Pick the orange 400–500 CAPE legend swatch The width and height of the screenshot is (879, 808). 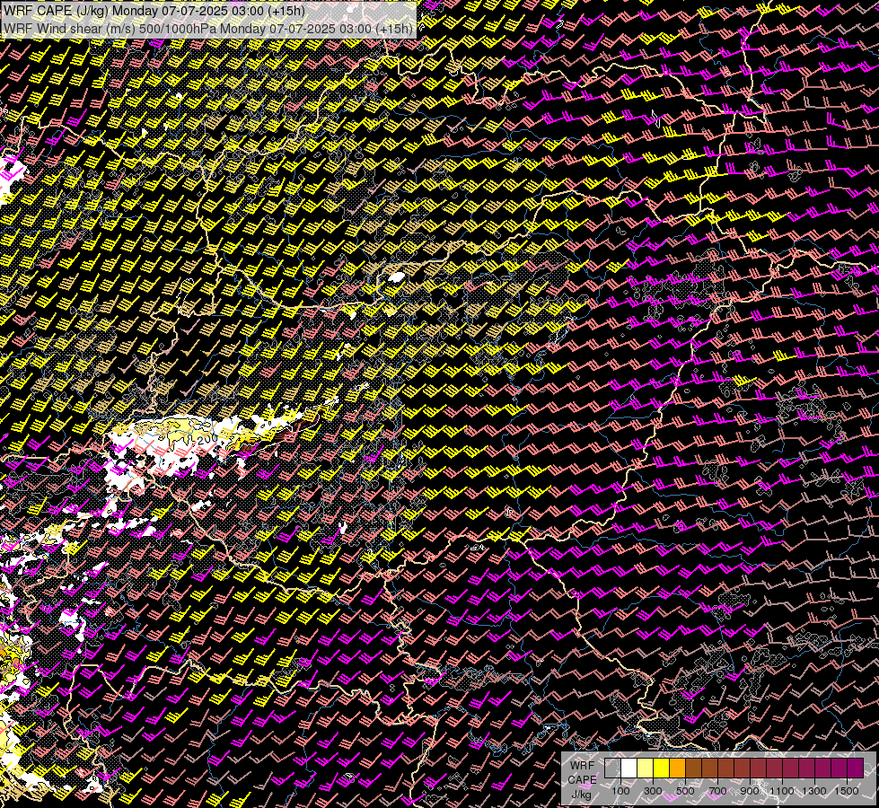[x=678, y=768]
